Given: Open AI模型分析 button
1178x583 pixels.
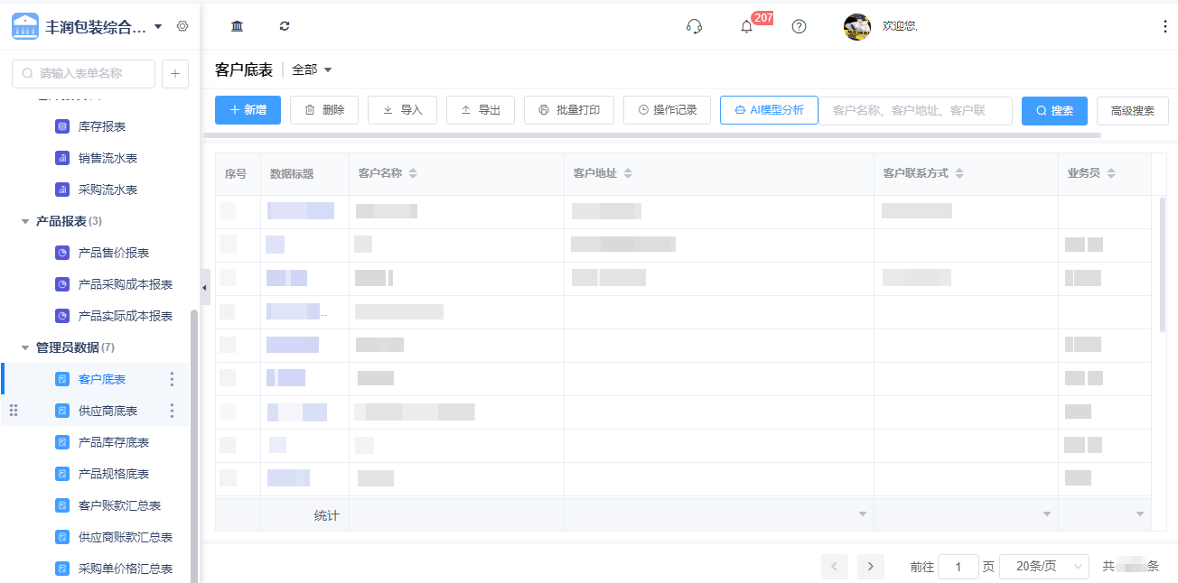Looking at the screenshot, I should click(769, 110).
